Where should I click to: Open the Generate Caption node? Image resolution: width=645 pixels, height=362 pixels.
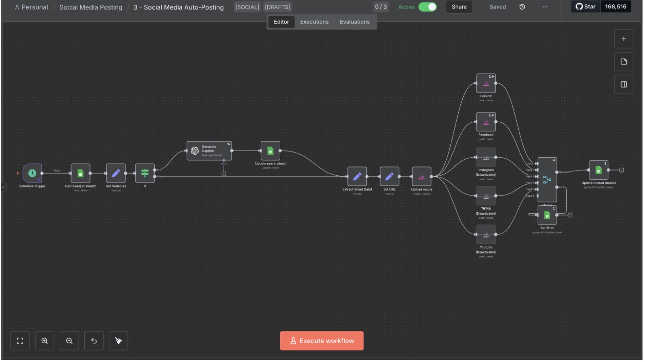pyautogui.click(x=209, y=151)
